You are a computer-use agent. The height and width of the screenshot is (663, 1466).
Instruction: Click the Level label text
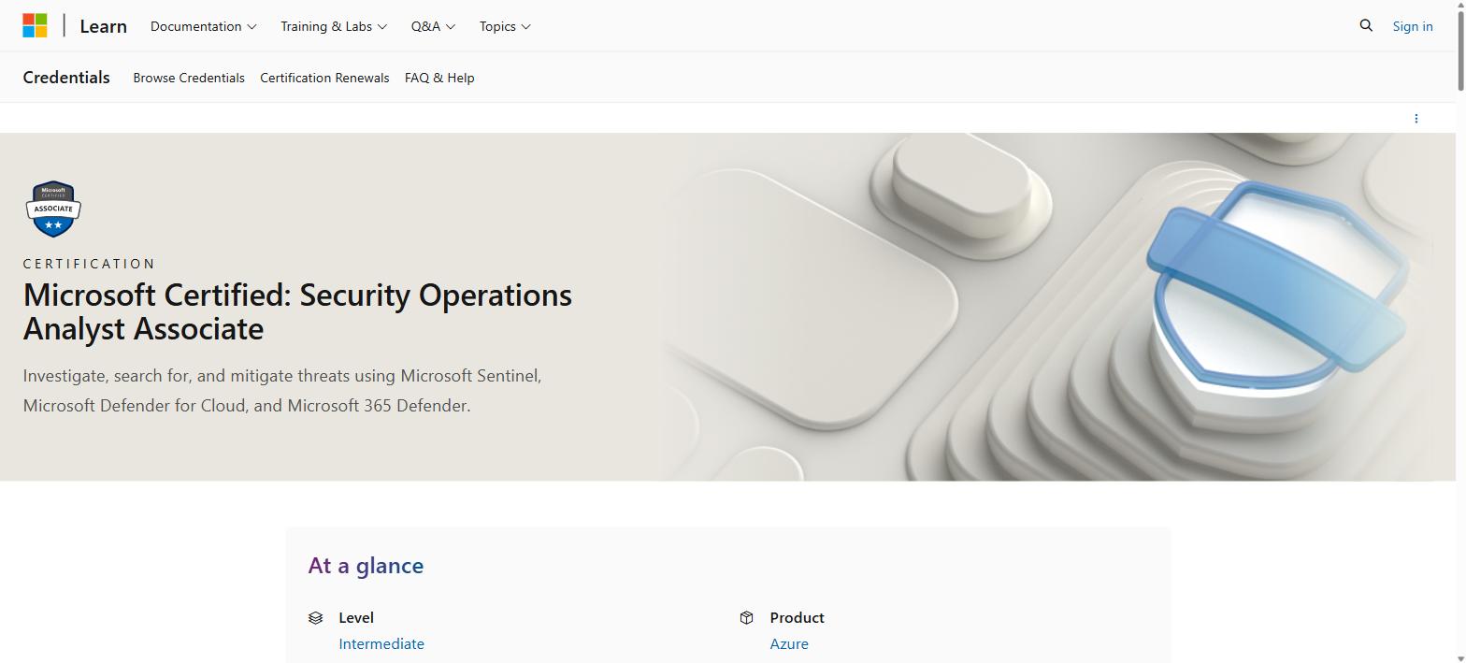click(x=356, y=617)
